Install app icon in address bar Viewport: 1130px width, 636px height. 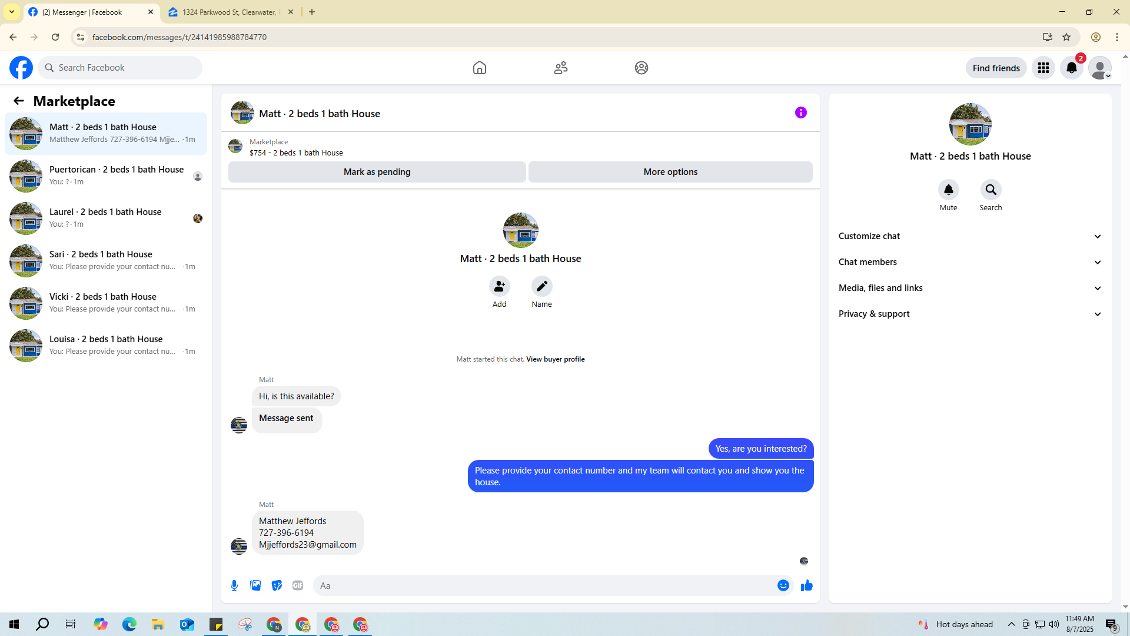click(1048, 37)
